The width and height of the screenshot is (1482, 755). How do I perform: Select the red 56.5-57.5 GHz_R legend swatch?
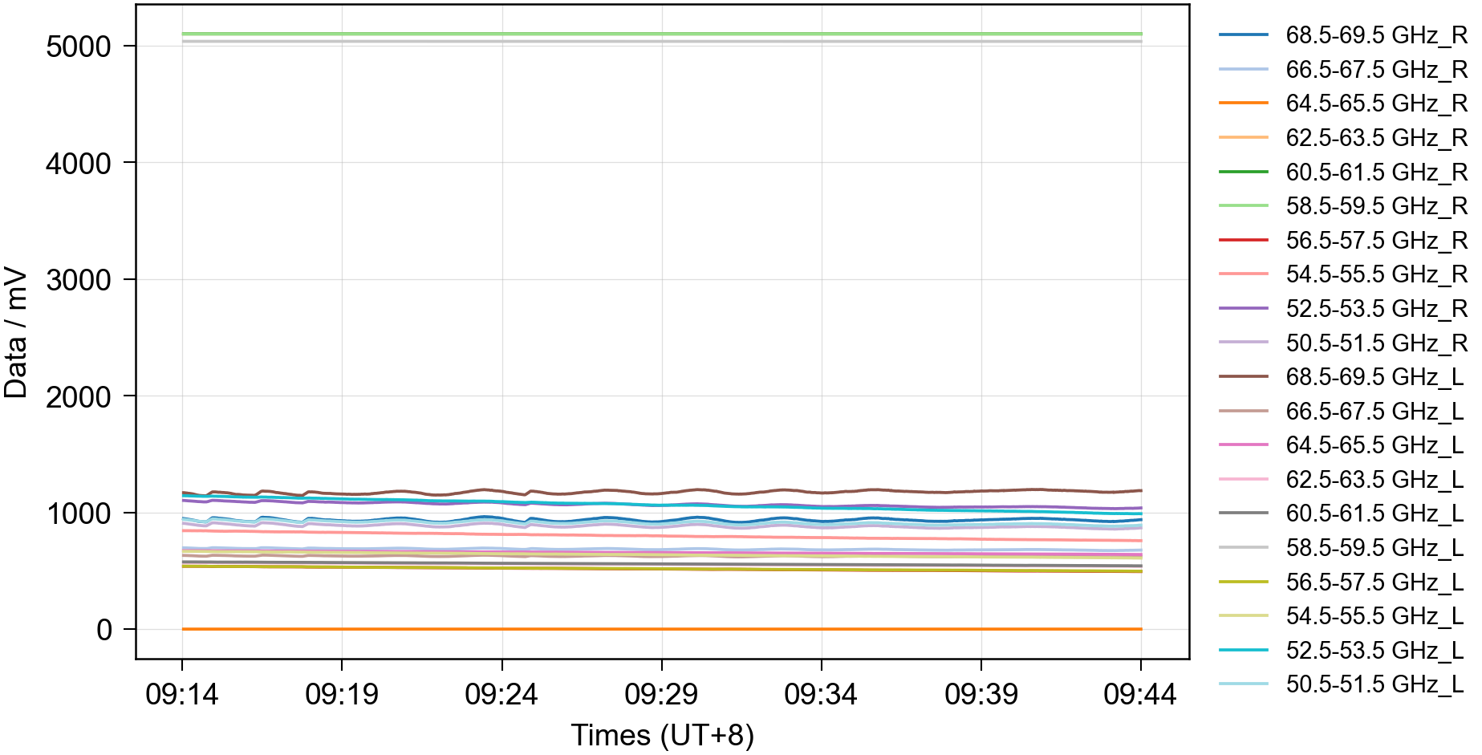(1243, 241)
